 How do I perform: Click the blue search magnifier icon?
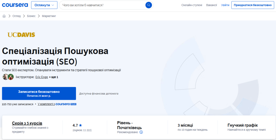tap(149, 5)
